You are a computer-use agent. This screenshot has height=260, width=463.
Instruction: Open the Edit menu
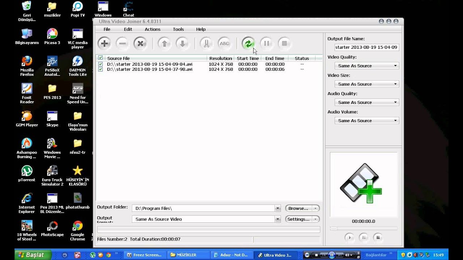128,29
